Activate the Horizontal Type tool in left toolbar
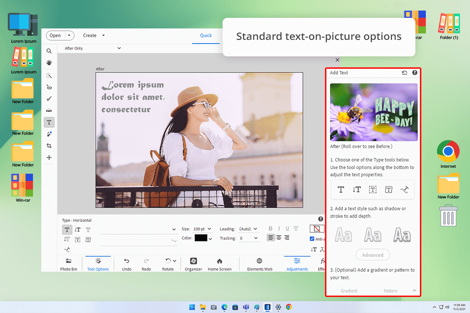Image resolution: width=470 pixels, height=313 pixels. coord(49,122)
